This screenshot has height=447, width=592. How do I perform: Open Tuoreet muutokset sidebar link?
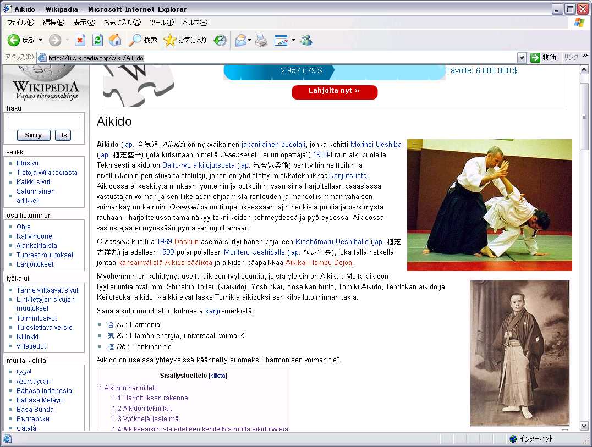[x=45, y=255]
